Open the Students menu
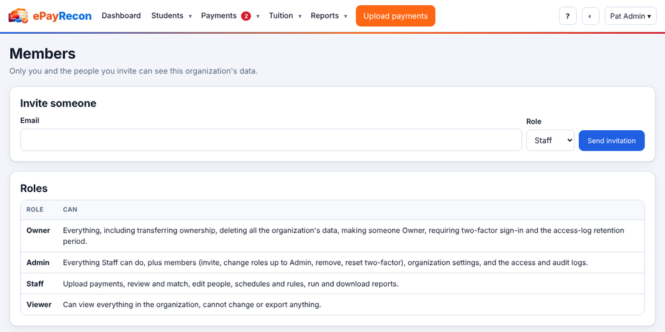The width and height of the screenshot is (665, 332). click(x=171, y=16)
